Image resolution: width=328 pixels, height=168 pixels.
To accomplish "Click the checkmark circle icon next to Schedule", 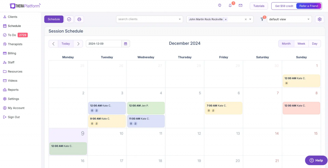I will click(x=69, y=19).
